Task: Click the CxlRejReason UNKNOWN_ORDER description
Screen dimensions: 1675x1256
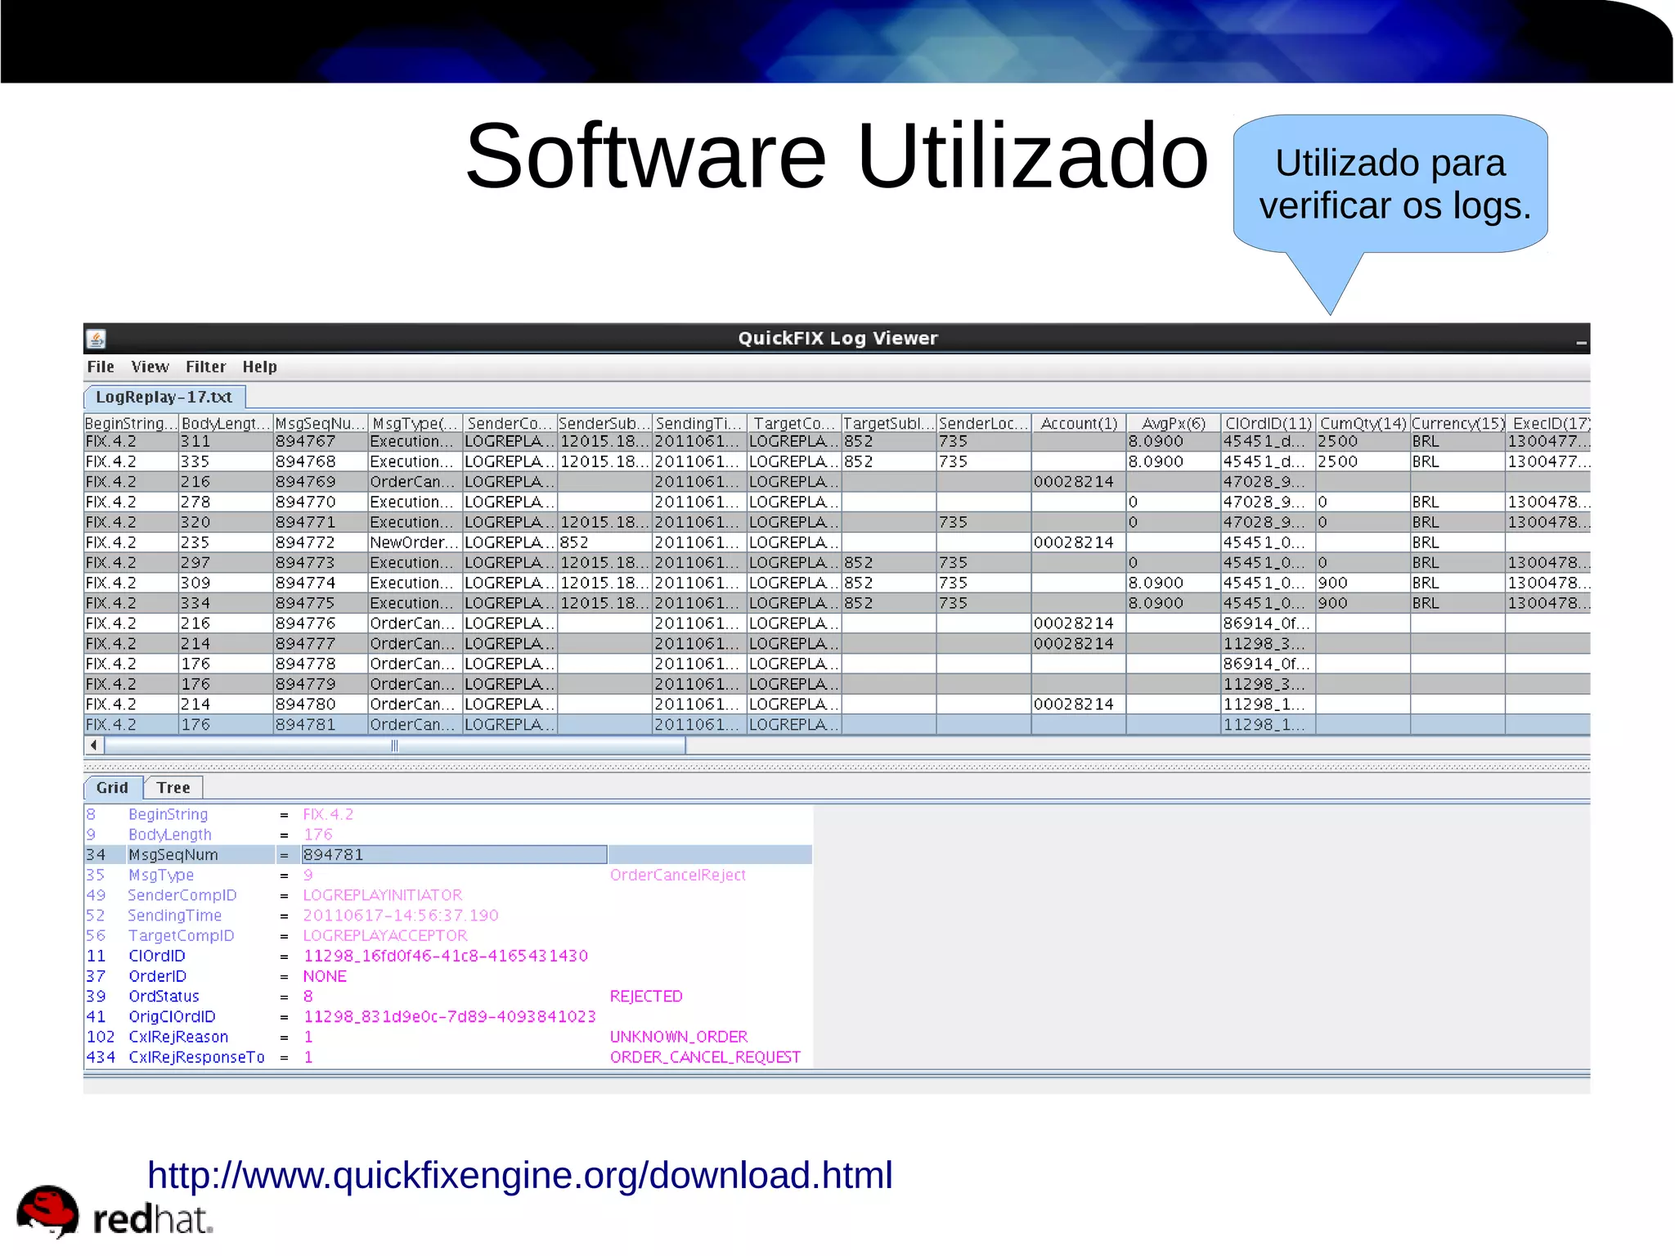Action: 679,1037
